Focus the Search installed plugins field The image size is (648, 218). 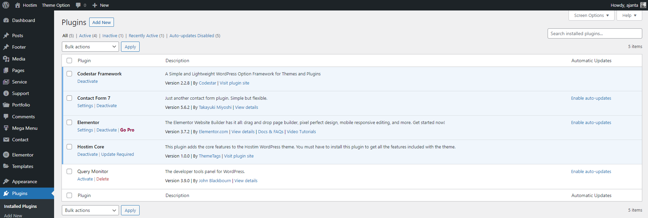(594, 33)
